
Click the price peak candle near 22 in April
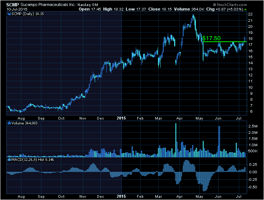(x=193, y=17)
